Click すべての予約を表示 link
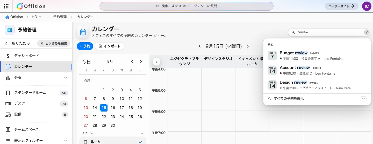The height and width of the screenshot is (144, 373). [289, 99]
